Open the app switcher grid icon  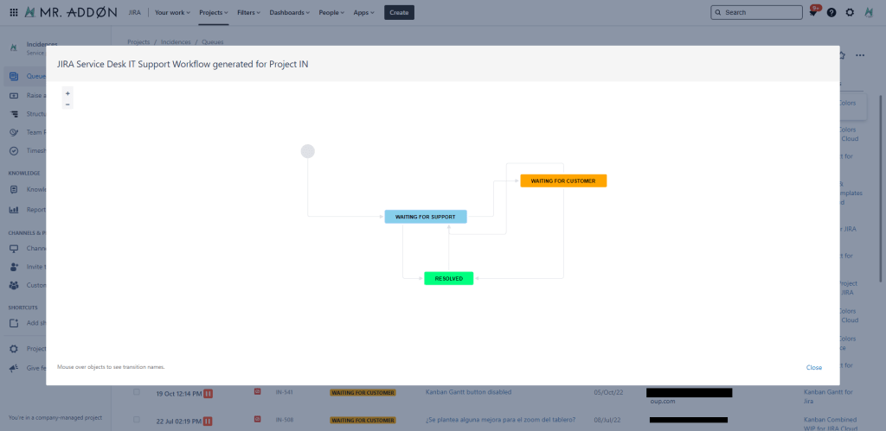13,13
